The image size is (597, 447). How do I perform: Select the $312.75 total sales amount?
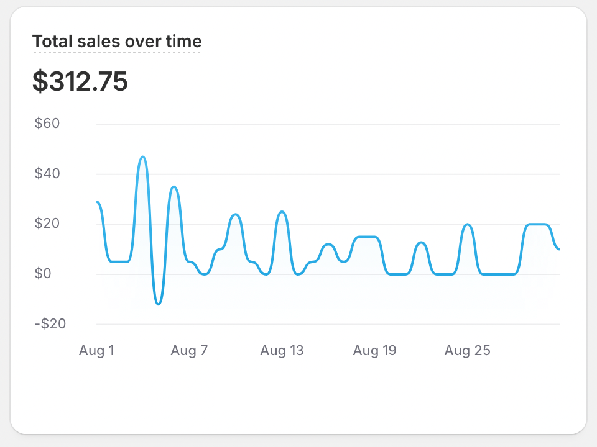click(80, 81)
